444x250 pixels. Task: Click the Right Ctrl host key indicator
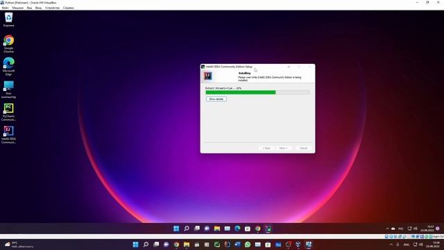click(438, 236)
